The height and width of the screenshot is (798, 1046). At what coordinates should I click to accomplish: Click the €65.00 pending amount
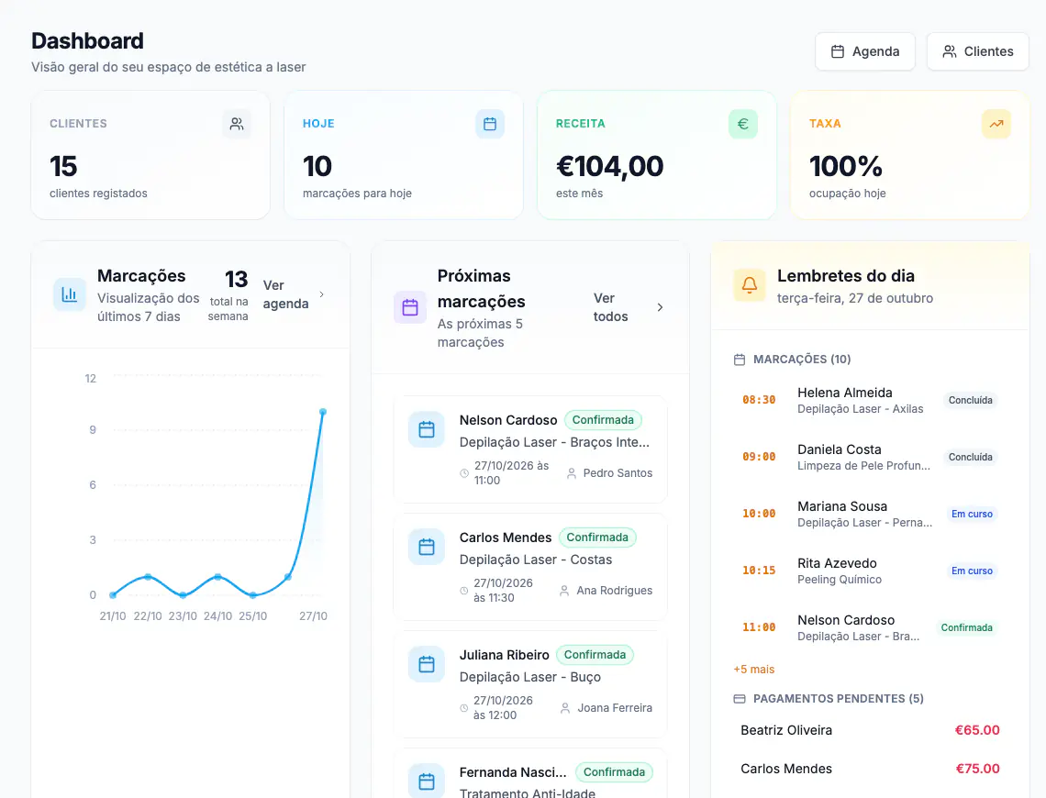click(977, 730)
